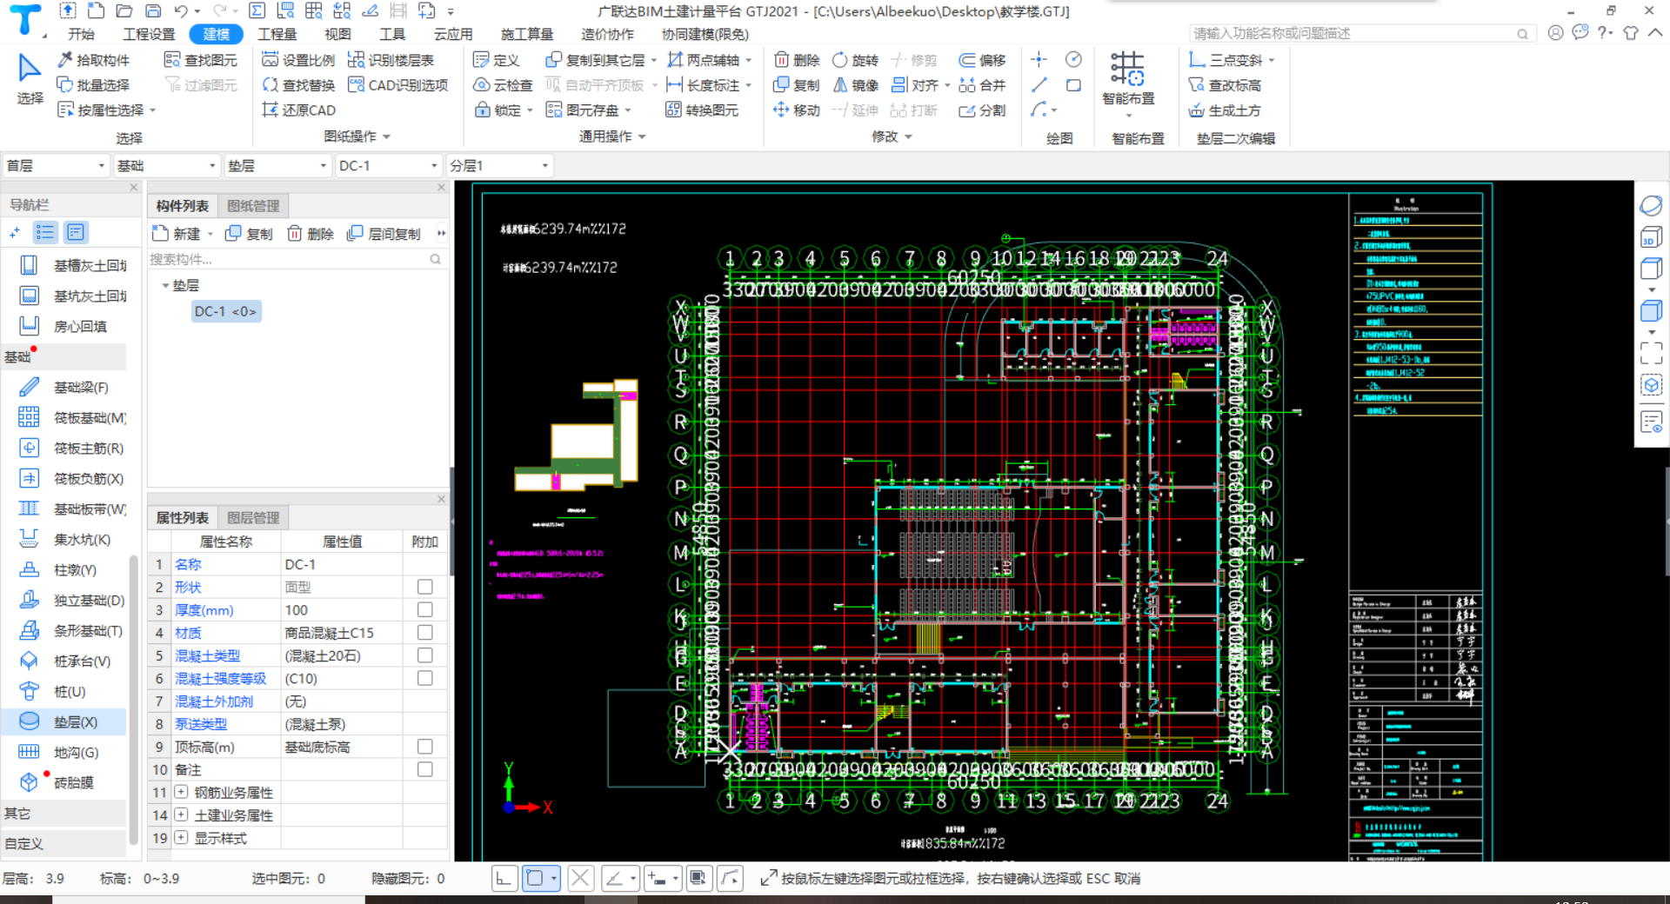
Task: Click 查找替换 find and replace
Action: coord(298,85)
